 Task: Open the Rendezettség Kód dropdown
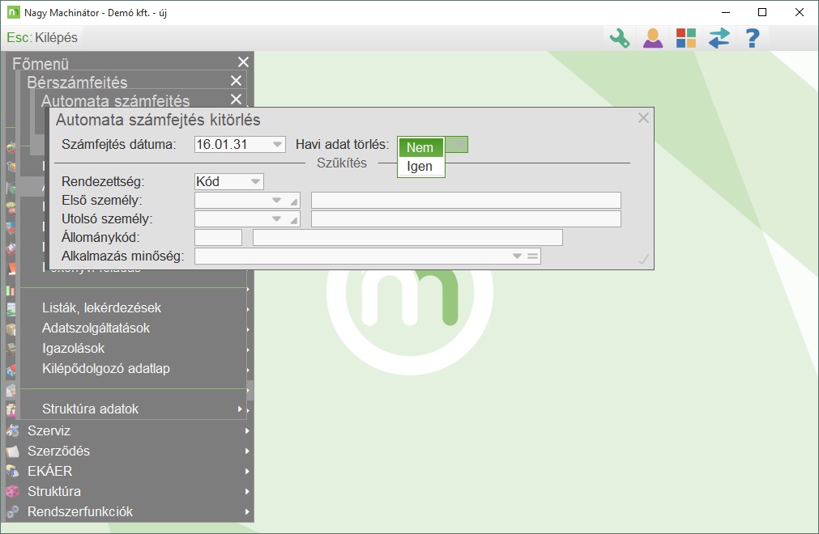click(x=255, y=181)
